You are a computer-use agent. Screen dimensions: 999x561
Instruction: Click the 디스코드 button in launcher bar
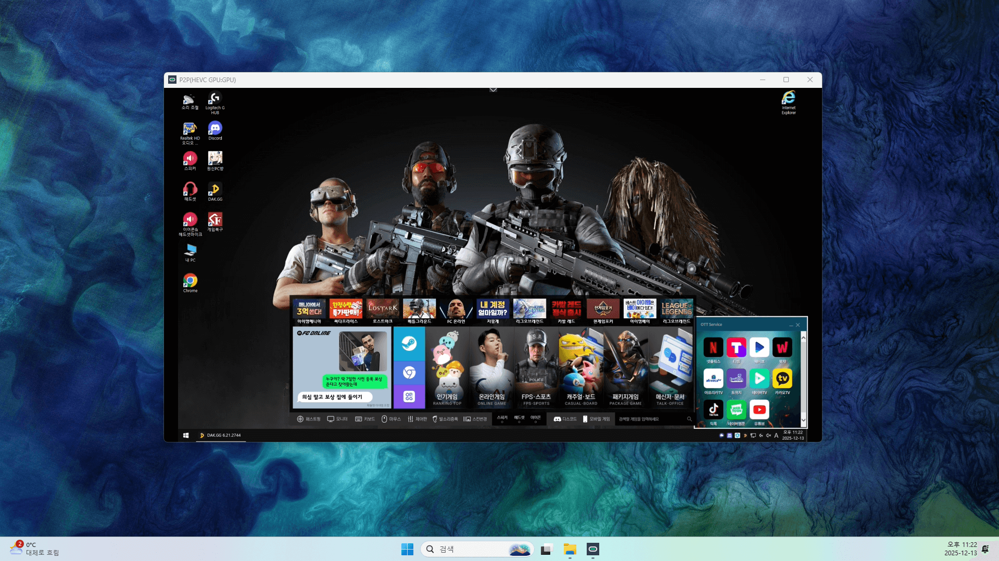tap(565, 419)
